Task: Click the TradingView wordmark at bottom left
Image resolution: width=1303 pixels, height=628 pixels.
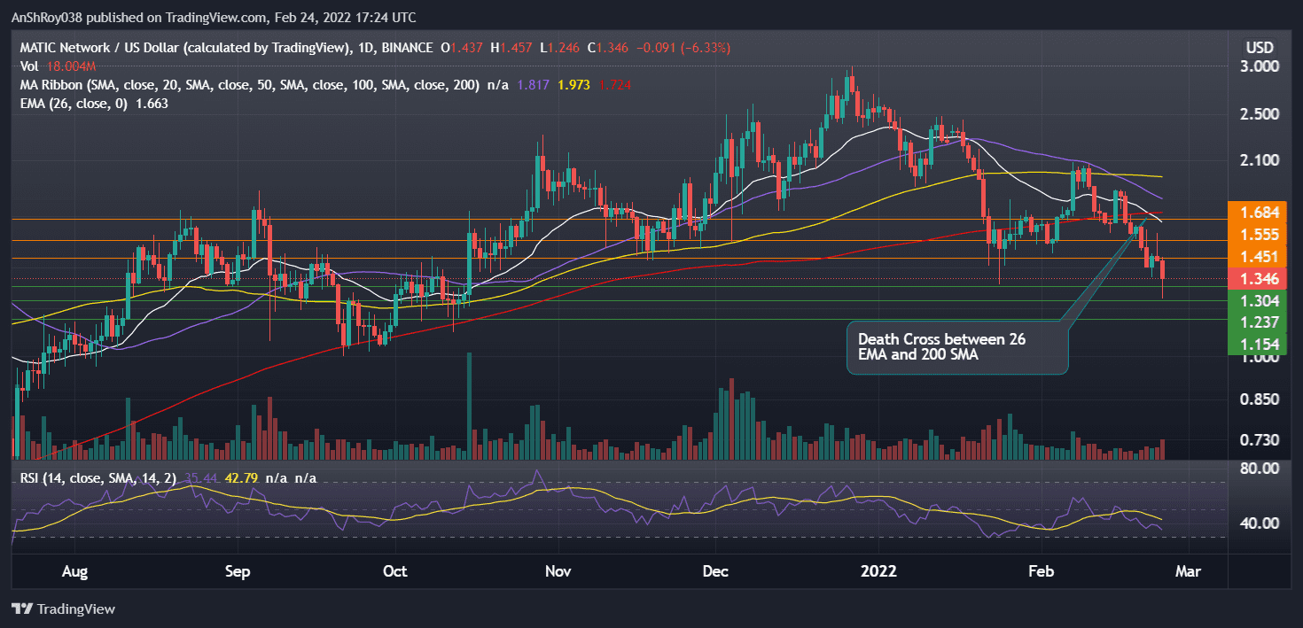Action: point(78,609)
